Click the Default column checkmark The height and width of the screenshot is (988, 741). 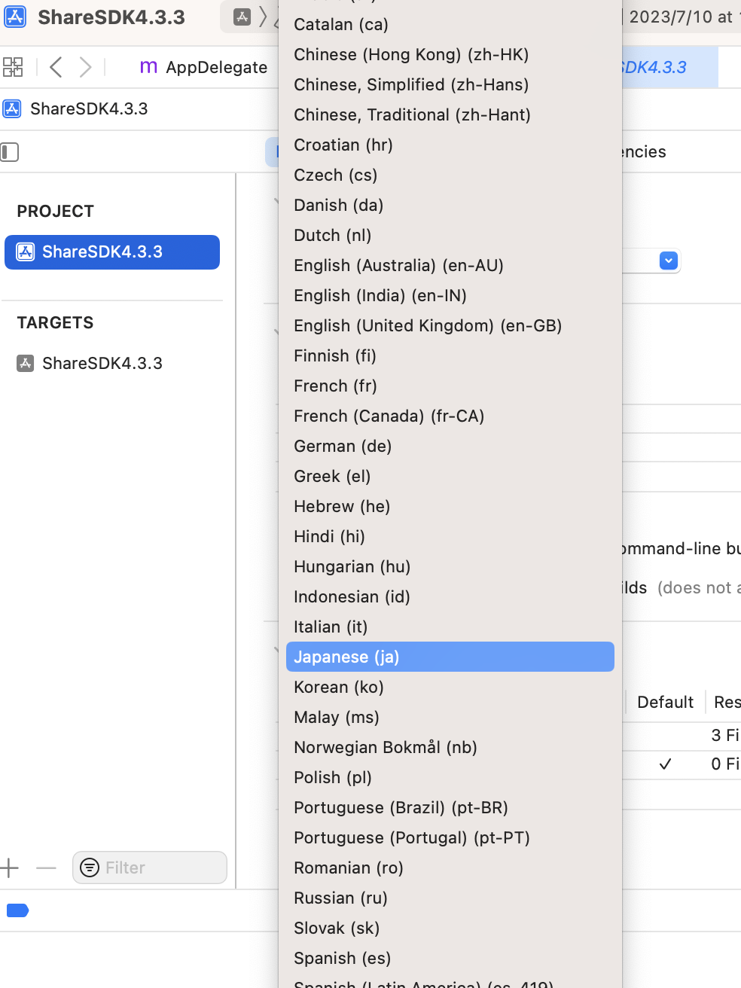[x=665, y=764]
